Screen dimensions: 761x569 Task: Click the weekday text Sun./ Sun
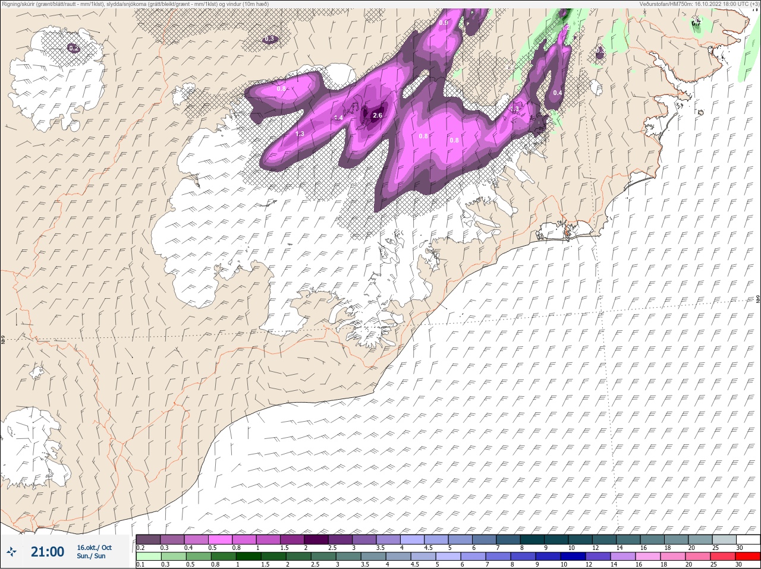pyautogui.click(x=91, y=556)
